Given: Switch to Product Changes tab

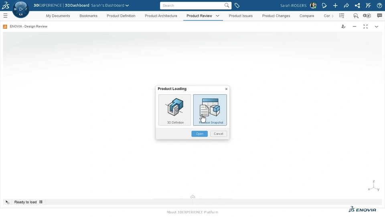Looking at the screenshot, I should (276, 16).
